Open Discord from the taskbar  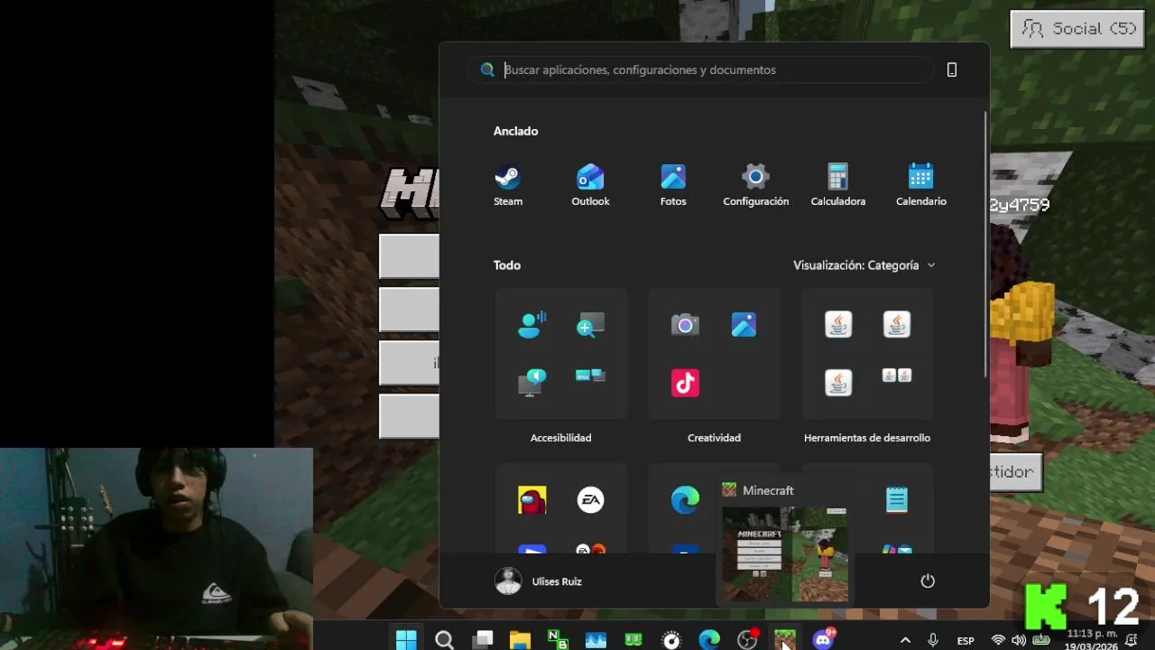pos(823,639)
